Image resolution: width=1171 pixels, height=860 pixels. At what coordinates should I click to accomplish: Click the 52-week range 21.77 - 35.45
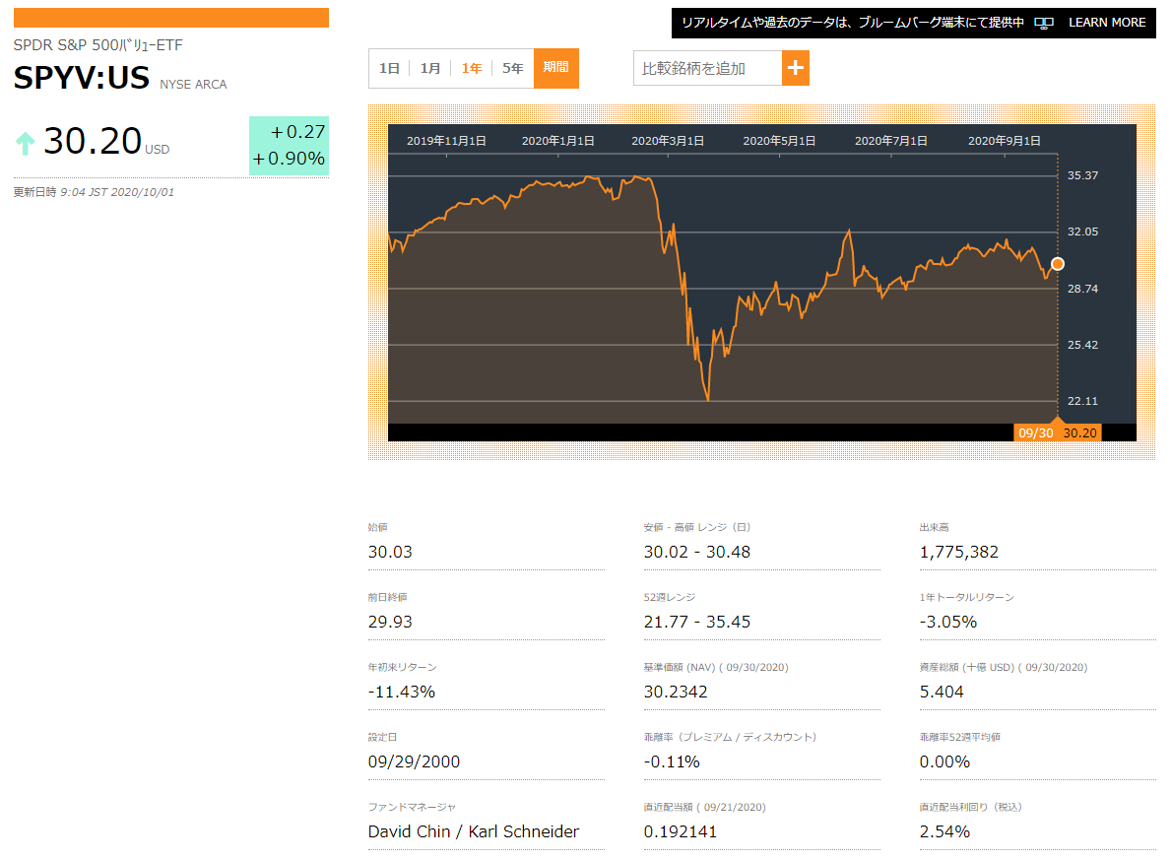(696, 622)
